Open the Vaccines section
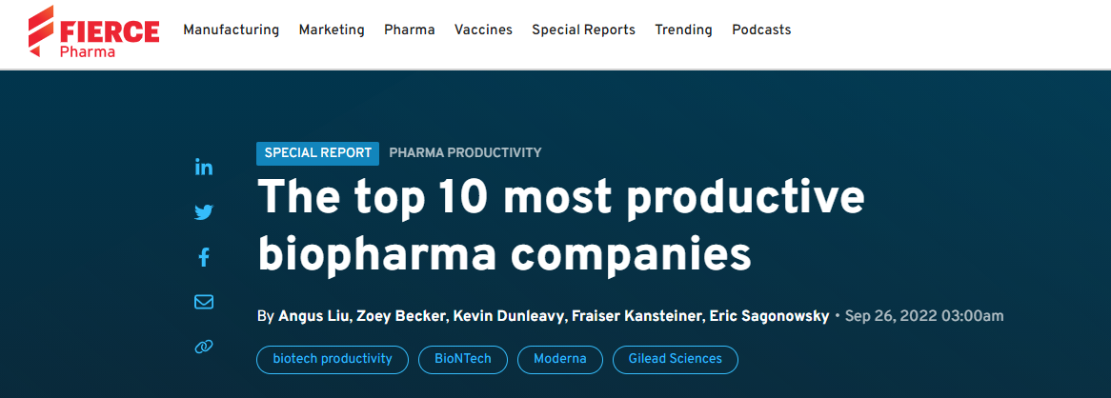This screenshot has width=1111, height=398. (483, 30)
